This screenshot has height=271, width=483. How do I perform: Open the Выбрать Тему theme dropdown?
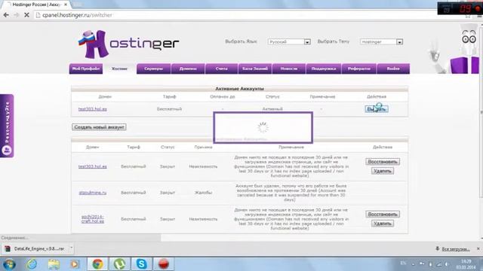click(x=381, y=42)
